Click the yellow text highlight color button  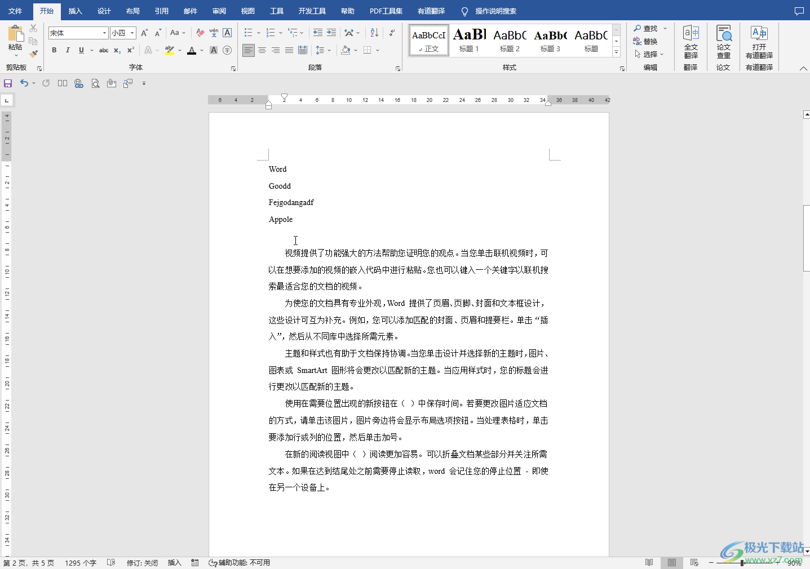coord(170,50)
